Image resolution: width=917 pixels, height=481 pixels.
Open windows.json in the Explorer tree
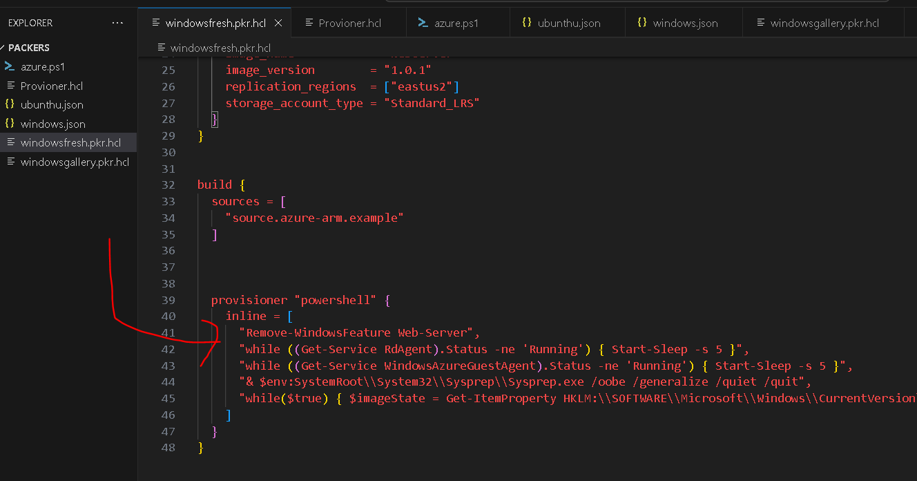53,124
